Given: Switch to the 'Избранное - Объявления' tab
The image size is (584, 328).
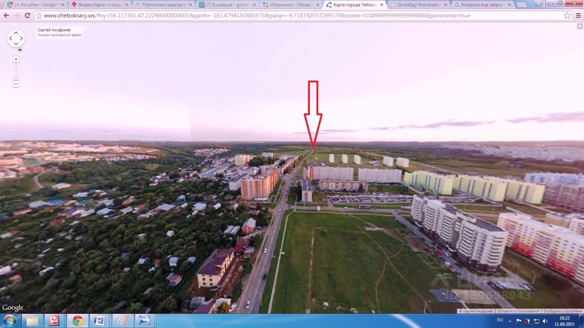Looking at the screenshot, I should pyautogui.click(x=291, y=5).
